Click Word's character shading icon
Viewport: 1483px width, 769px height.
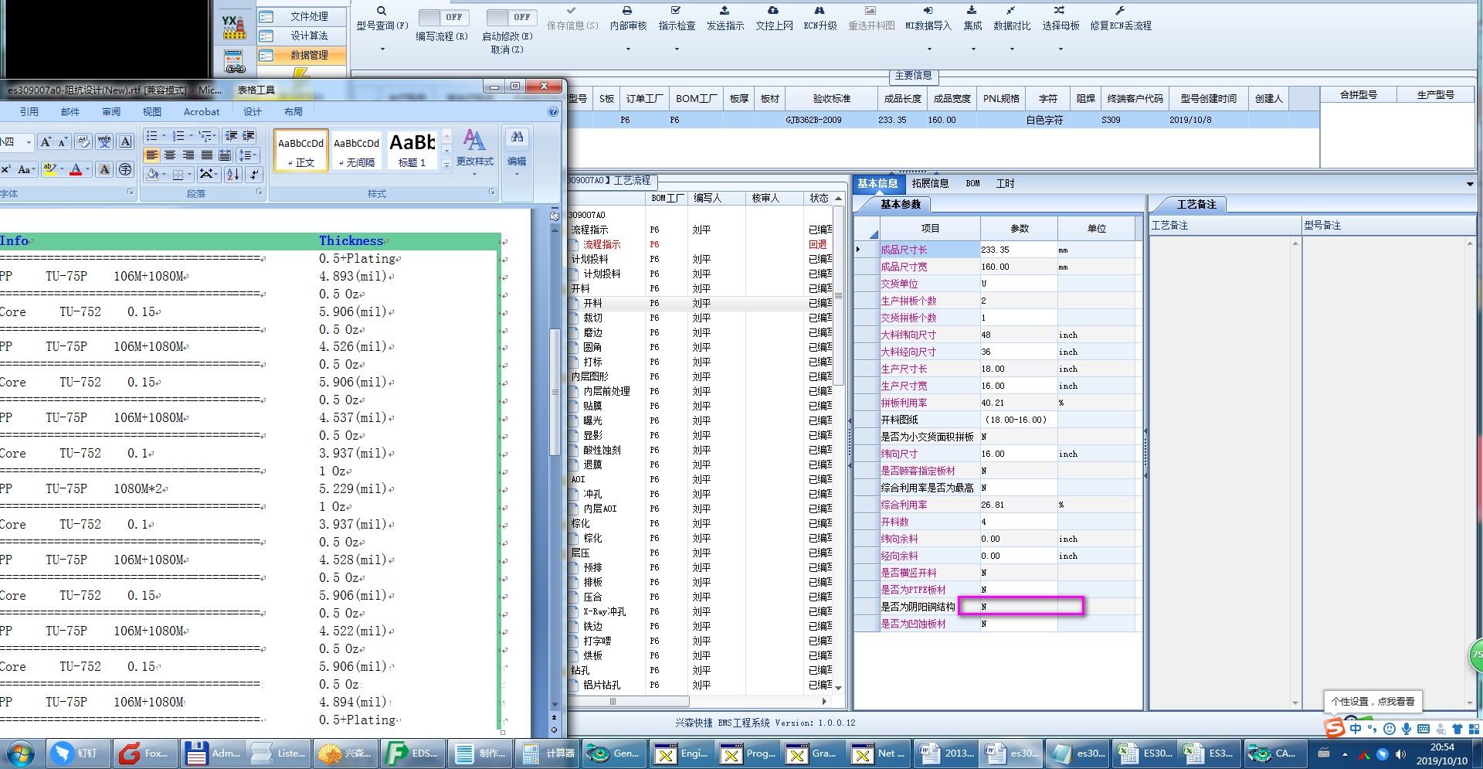pyautogui.click(x=104, y=169)
